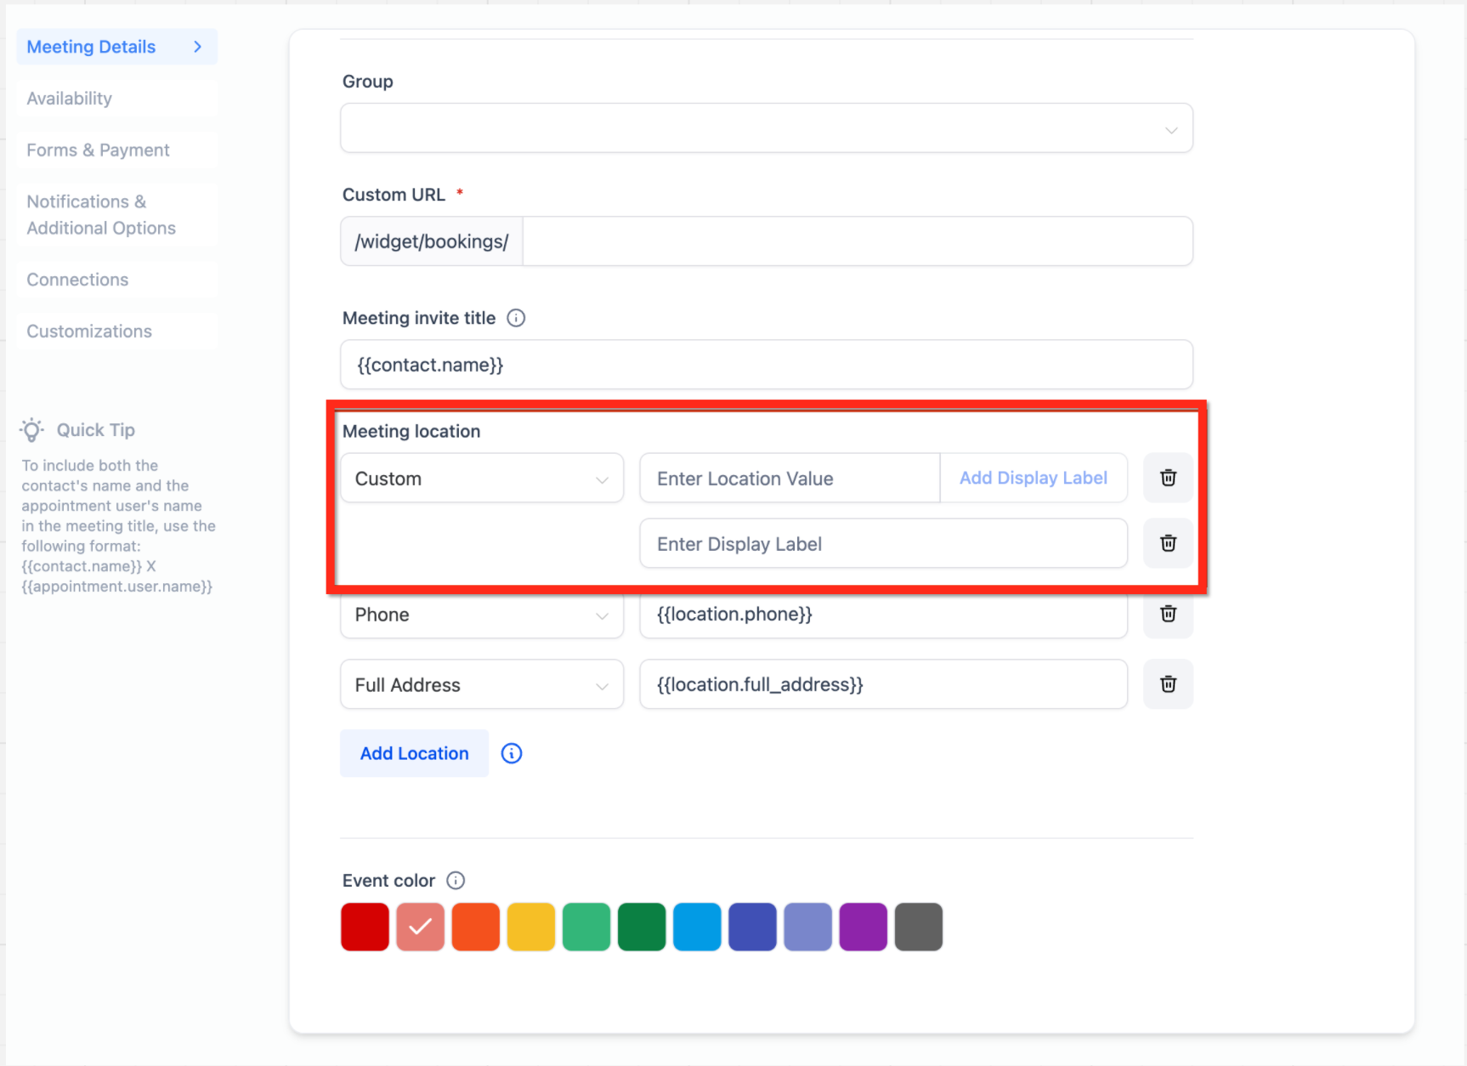This screenshot has height=1066, width=1467.
Task: Open Notifications & Additional Options section
Action: [x=117, y=215]
